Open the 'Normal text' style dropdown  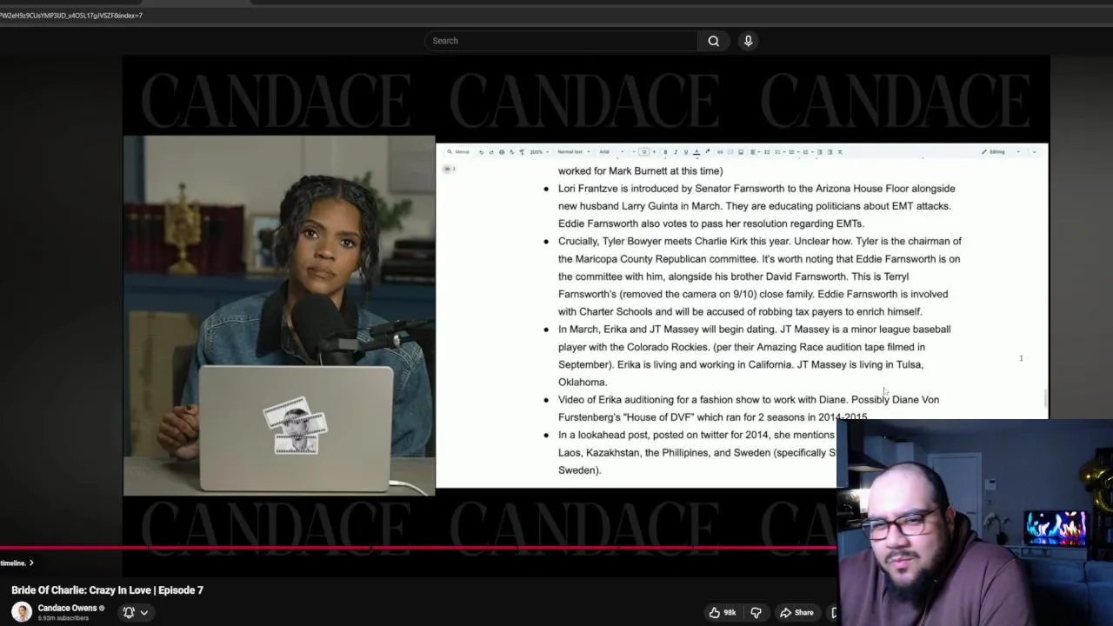tap(574, 152)
